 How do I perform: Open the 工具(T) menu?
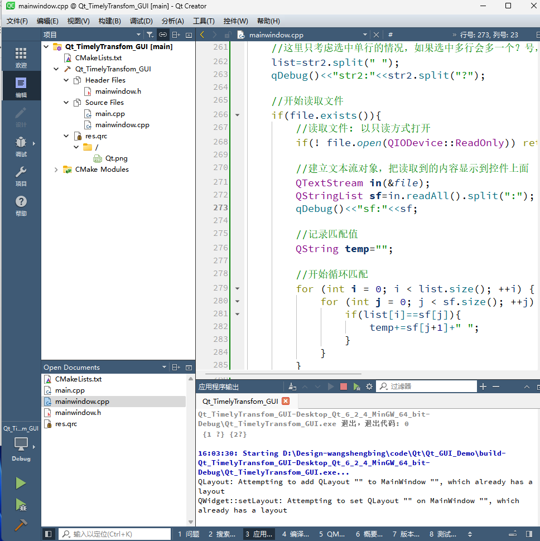pos(204,21)
